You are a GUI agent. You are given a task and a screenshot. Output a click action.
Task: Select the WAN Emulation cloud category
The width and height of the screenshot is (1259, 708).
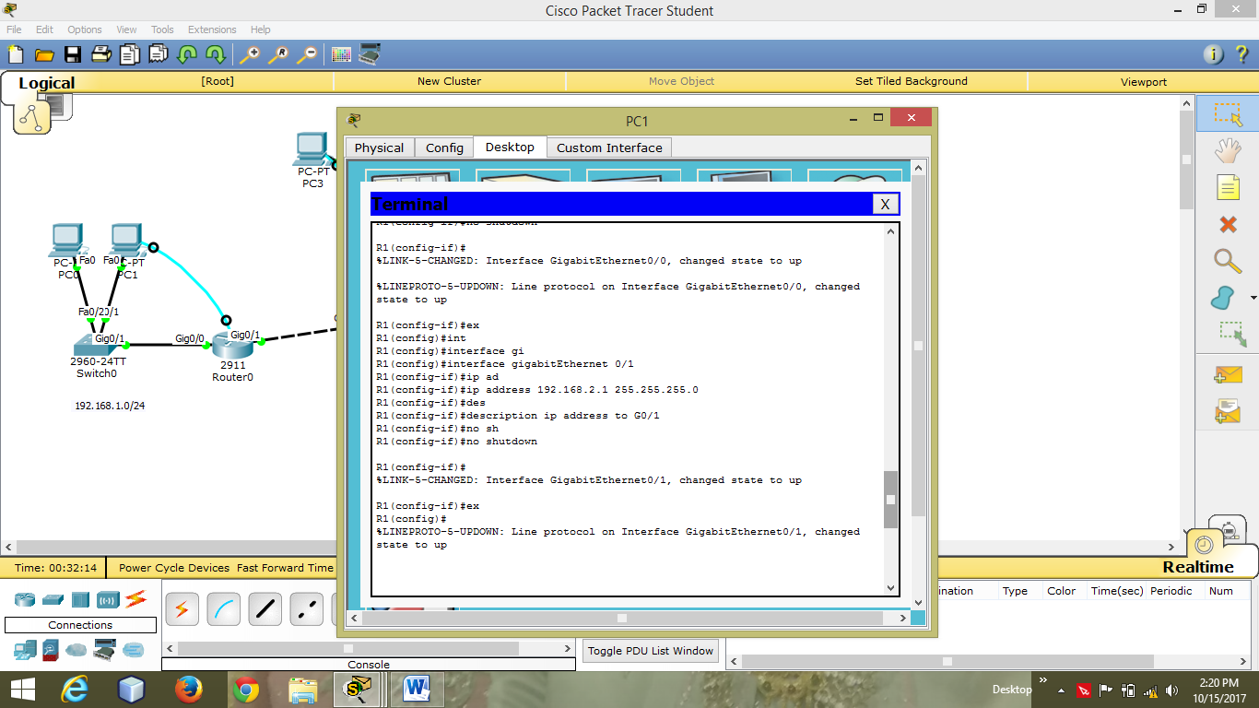click(77, 650)
